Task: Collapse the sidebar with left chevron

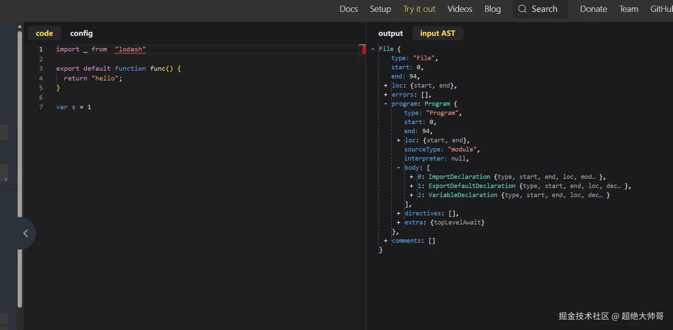Action: [26, 233]
